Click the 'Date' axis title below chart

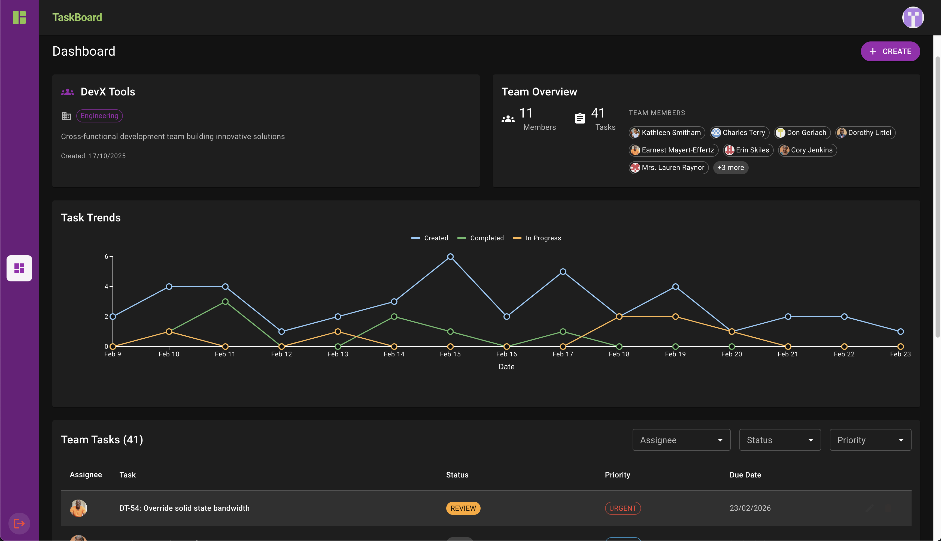coord(506,367)
